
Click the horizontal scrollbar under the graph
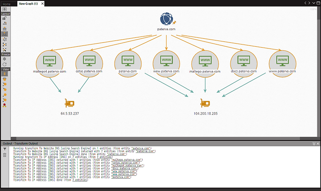(158, 138)
